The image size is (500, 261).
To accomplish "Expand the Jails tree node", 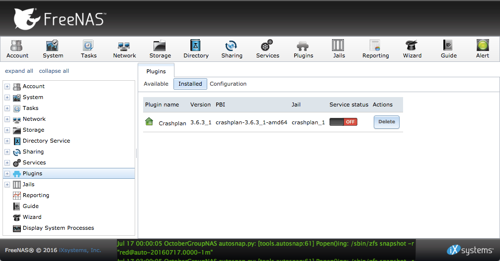I will [7, 184].
